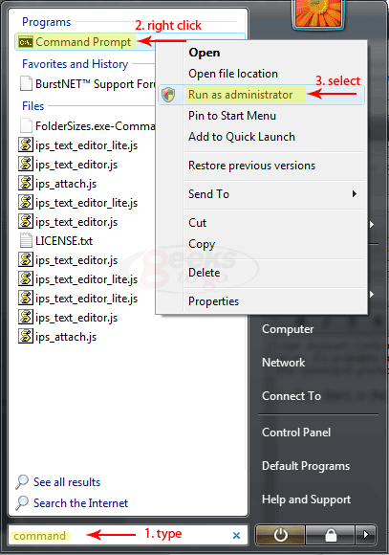
Task: Choose Pin to Start Menu
Action: [232, 116]
